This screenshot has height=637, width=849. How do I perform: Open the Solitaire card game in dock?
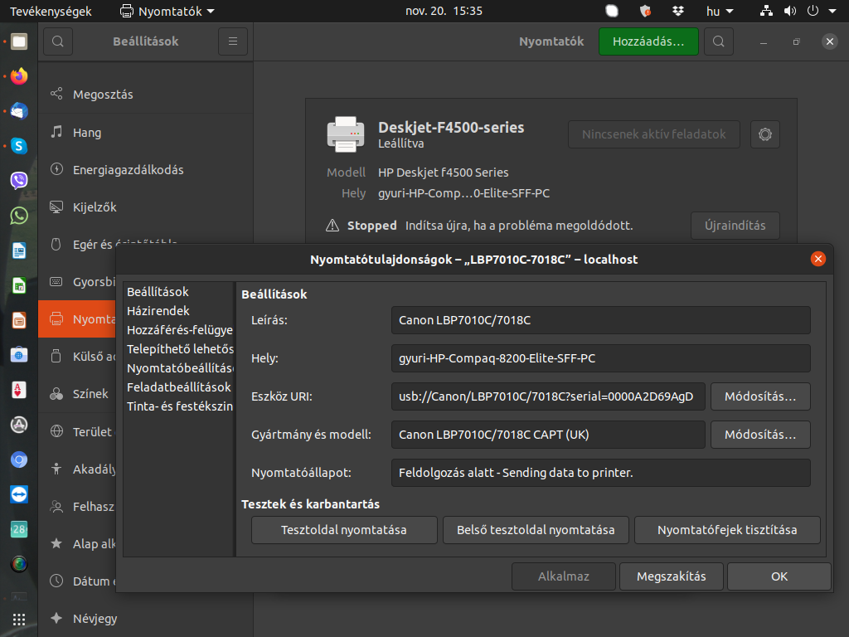19,390
